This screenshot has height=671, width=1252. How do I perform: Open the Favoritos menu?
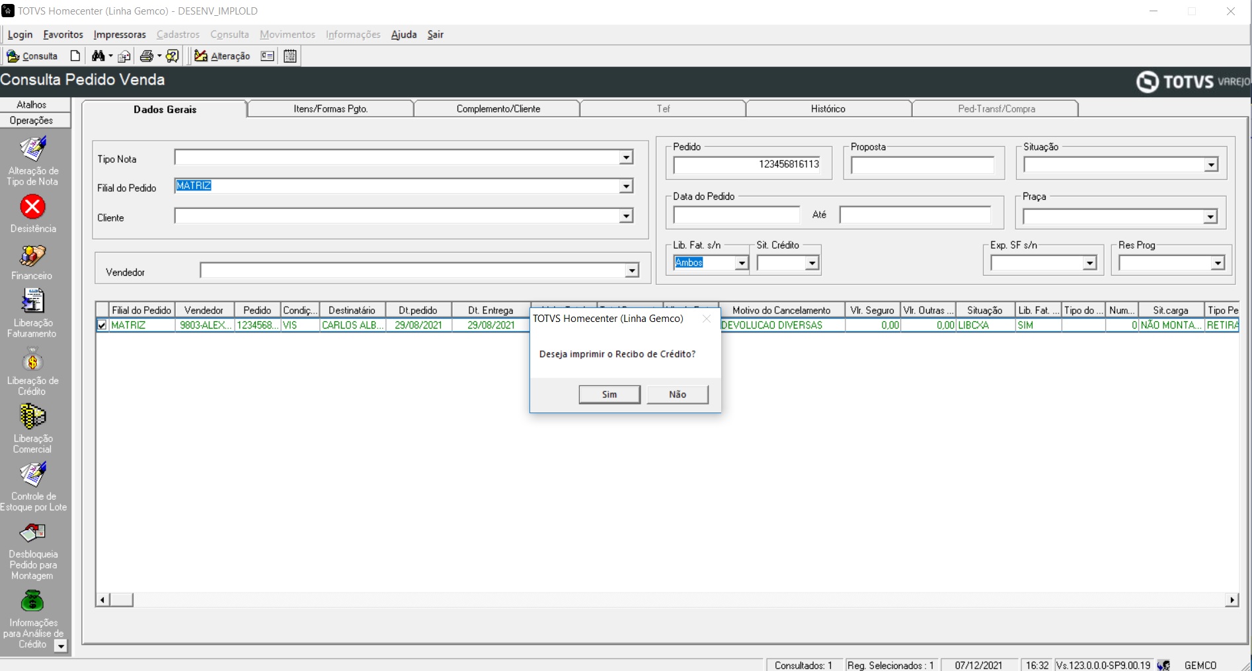[x=63, y=34]
